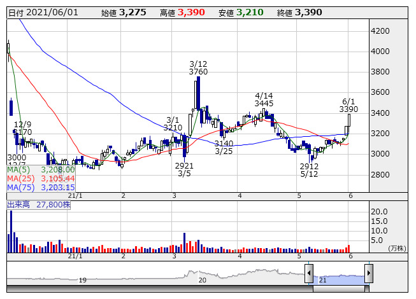Click the blue selected range in navigator

339,280
